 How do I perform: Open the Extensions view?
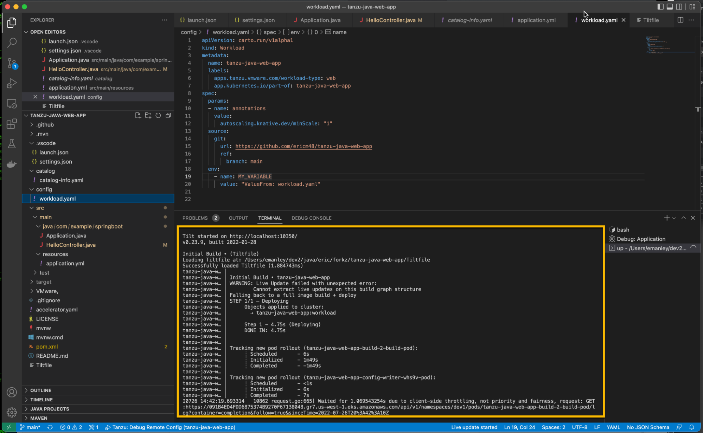[x=12, y=124]
